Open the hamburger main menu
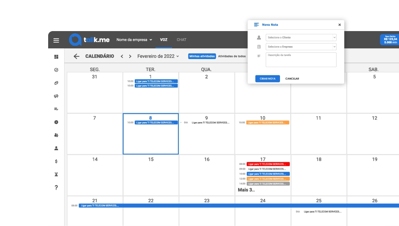 point(56,40)
